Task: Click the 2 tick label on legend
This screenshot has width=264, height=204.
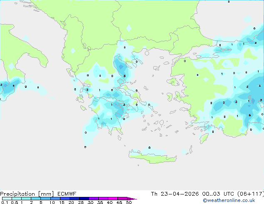Action: coord(31,202)
